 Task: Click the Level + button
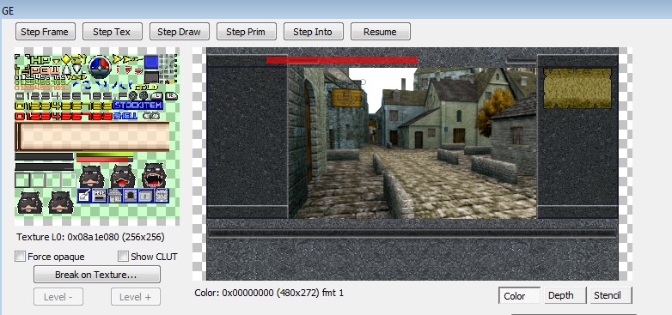136,297
